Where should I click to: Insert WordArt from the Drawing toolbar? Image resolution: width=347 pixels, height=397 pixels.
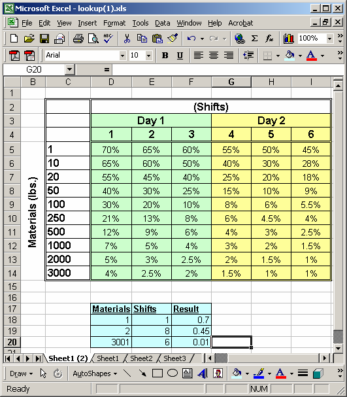pos(203,373)
